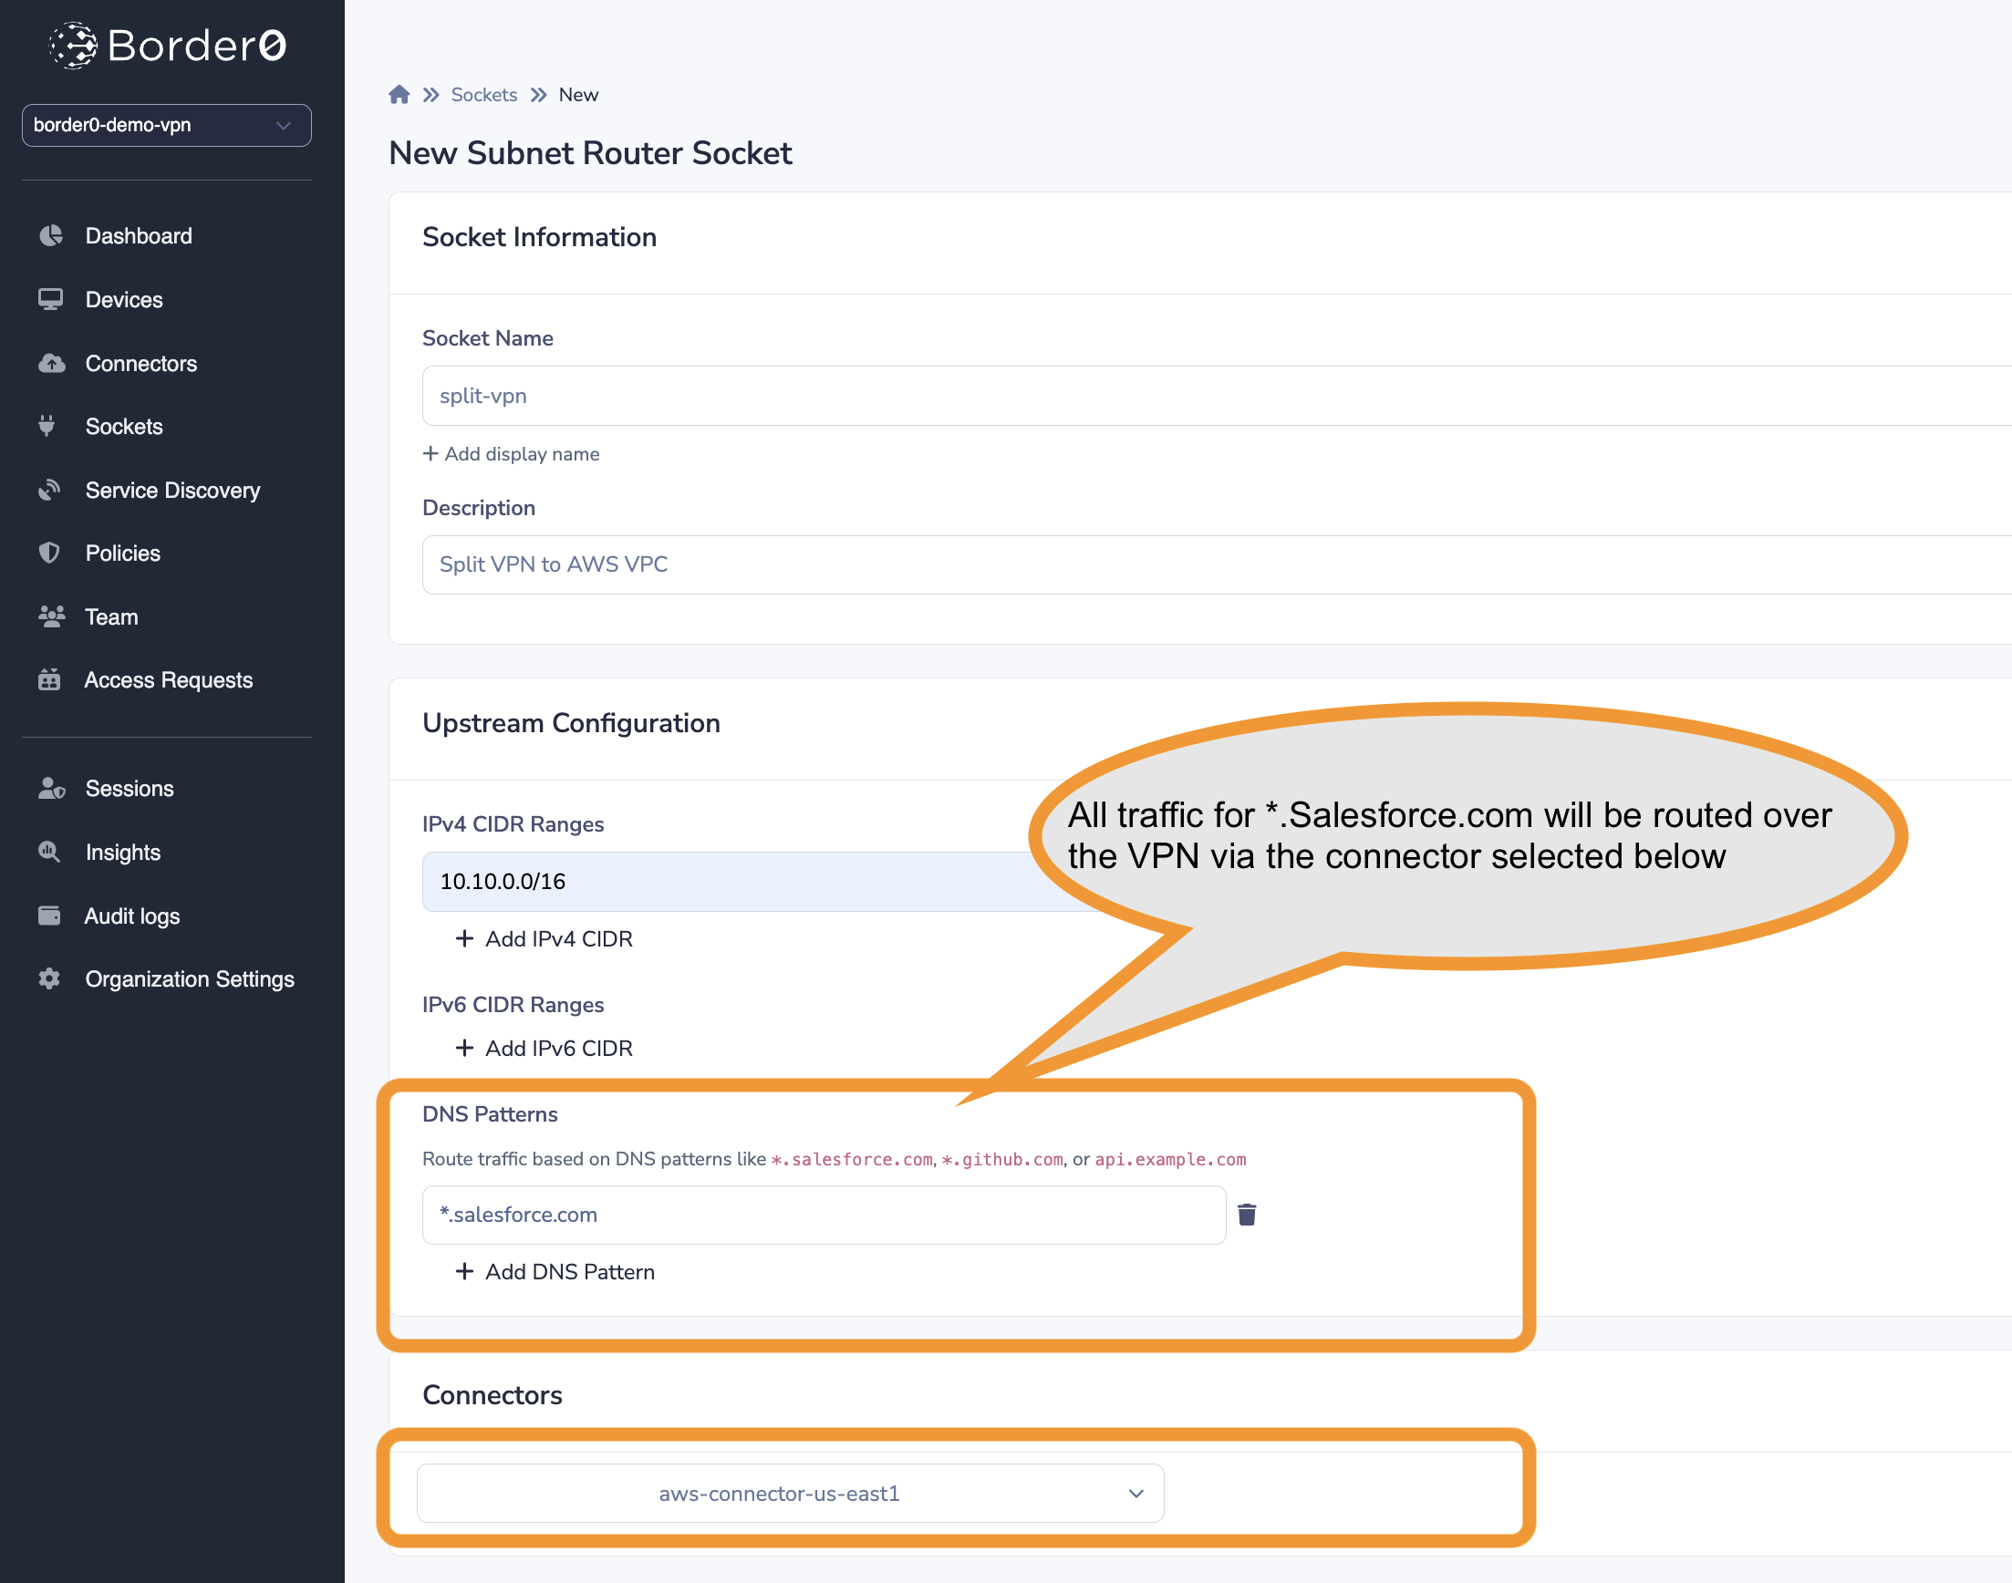Viewport: 2012px width, 1583px height.
Task: Click Add IPv6 CIDR button
Action: tap(544, 1049)
